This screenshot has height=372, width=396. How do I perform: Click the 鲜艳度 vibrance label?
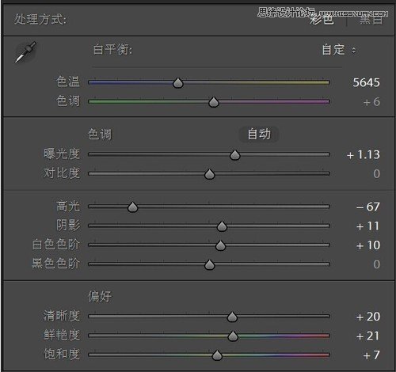pyautogui.click(x=62, y=335)
